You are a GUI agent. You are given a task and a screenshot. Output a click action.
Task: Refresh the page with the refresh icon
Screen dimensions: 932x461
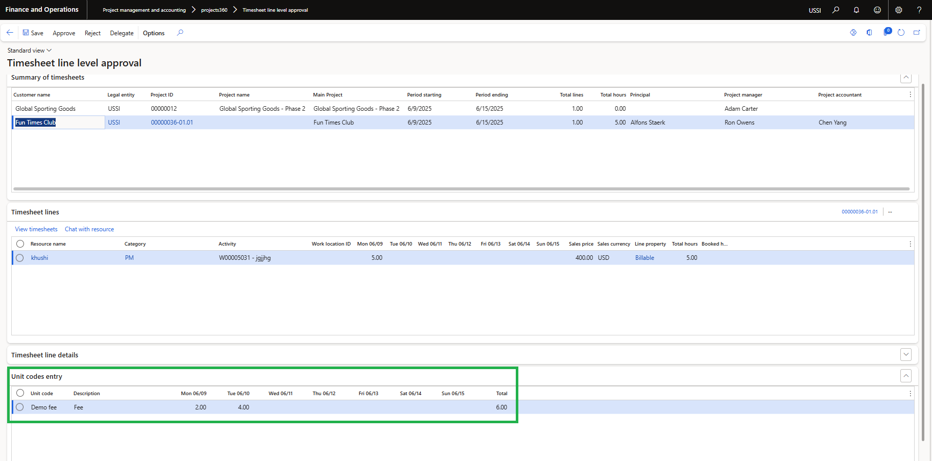(901, 33)
